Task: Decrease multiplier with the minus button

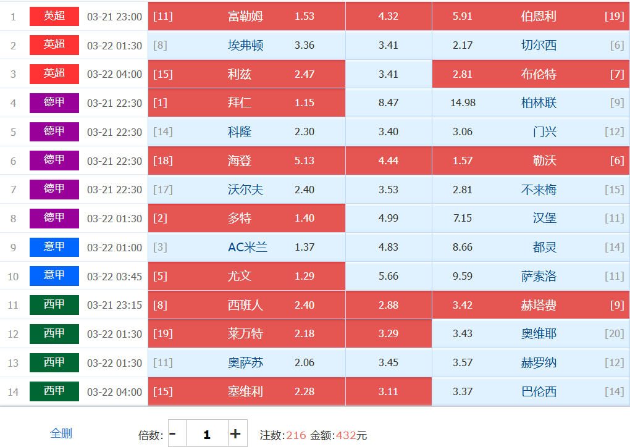Action: click(x=172, y=434)
